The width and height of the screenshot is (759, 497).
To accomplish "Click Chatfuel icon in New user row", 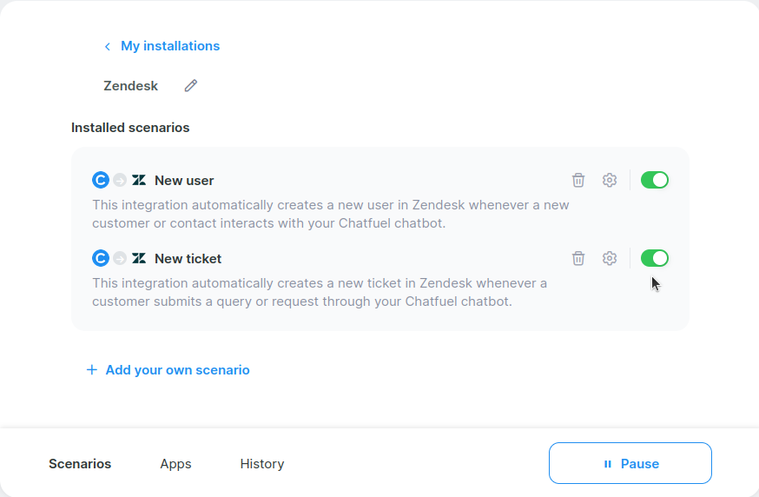I will (x=101, y=180).
